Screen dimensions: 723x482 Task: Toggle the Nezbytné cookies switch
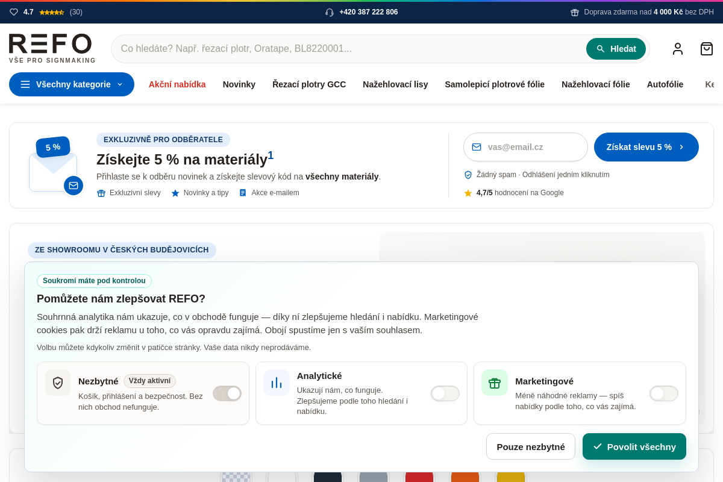coord(227,393)
